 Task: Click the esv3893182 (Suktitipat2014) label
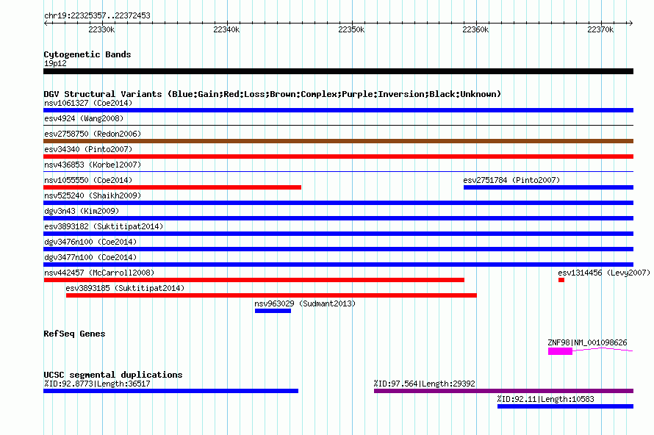coord(104,226)
